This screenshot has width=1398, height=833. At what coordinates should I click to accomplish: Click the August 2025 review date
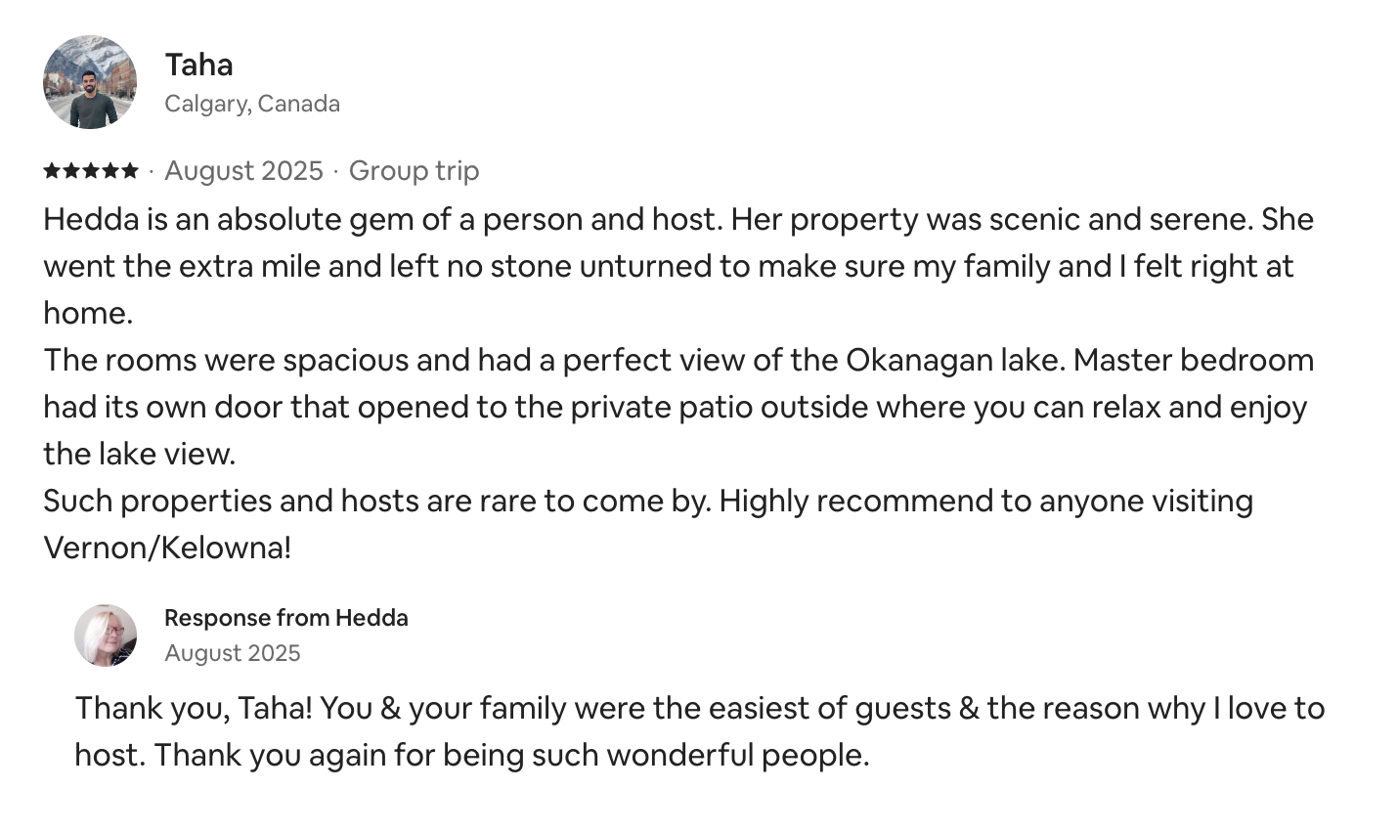click(x=243, y=171)
